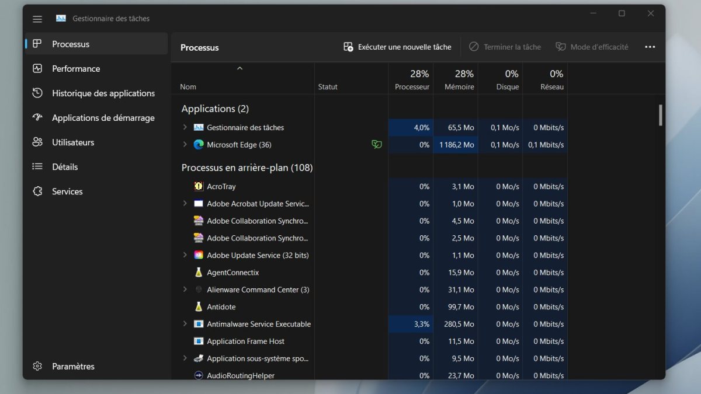The height and width of the screenshot is (394, 701).
Task: Open the three-dots more options menu
Action: [650, 47]
